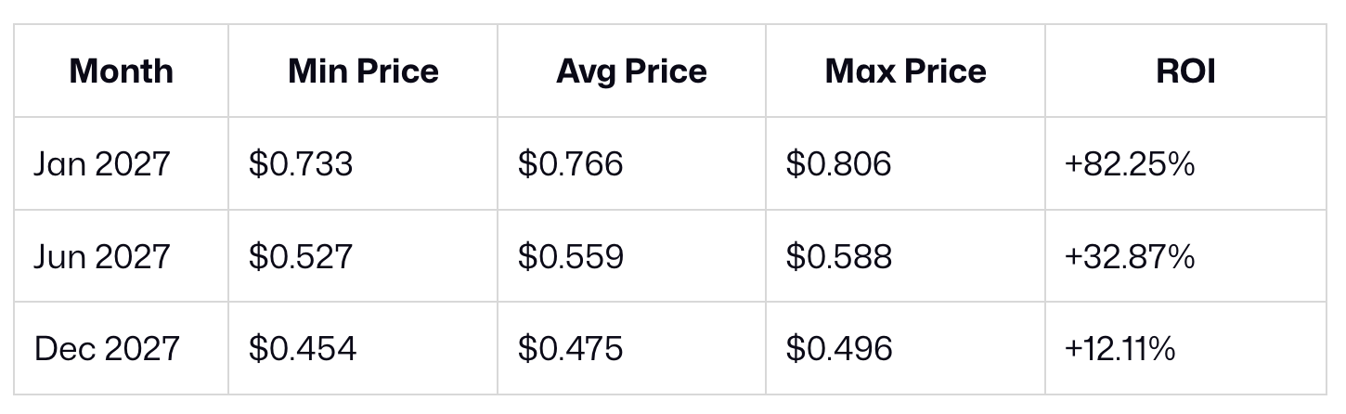Click the ROI column header
The width and height of the screenshot is (1346, 414).
1185,71
